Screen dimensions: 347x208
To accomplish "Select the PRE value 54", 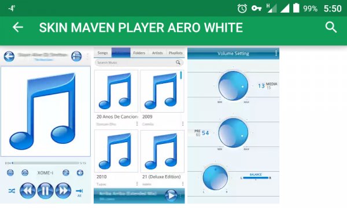I will 205,133.
